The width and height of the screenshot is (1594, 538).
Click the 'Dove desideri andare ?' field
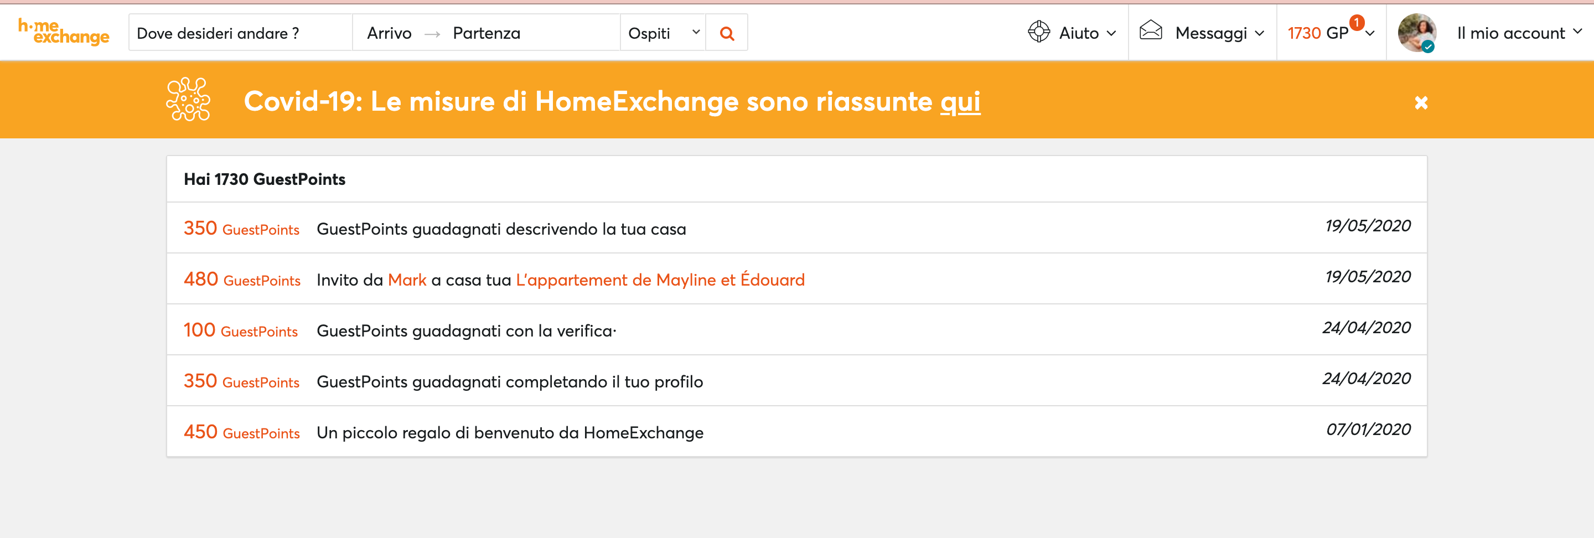pyautogui.click(x=241, y=33)
